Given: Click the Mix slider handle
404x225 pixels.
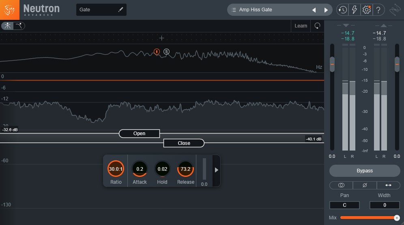Looking at the screenshot, I should click(397, 218).
